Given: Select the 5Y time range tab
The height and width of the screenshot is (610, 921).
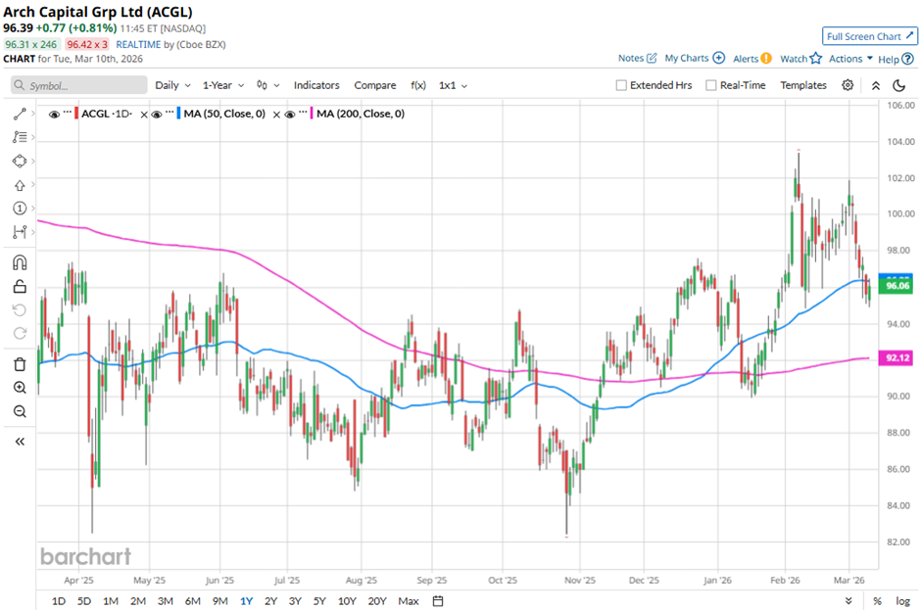Looking at the screenshot, I should [x=322, y=600].
